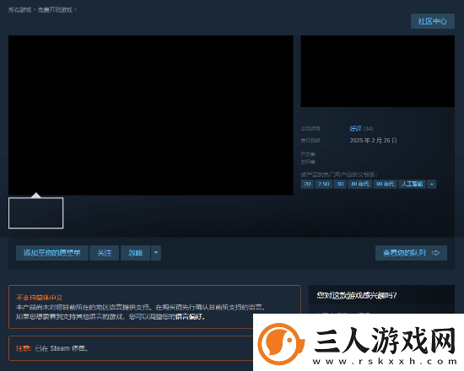464x371 pixels.
Task: Click the 已在 Steam 停售 notice text
Action: pos(62,348)
